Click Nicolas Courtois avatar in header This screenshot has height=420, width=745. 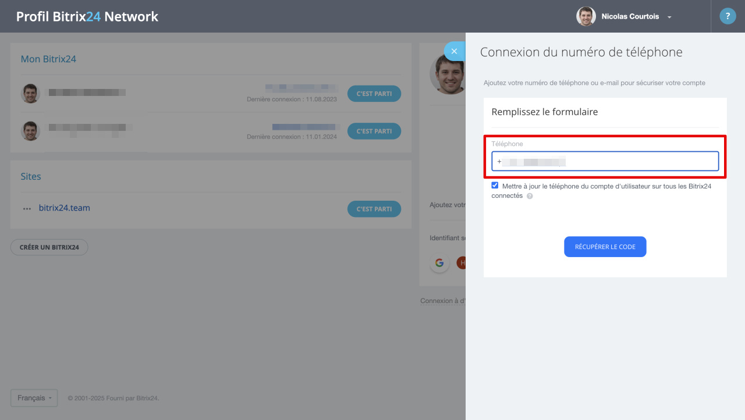[x=586, y=16]
